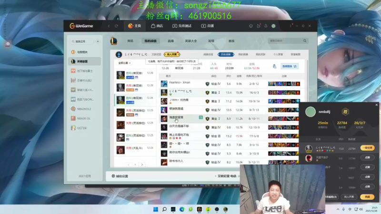Click the yellow 一键全赞 button
Image resolution: width=381 pixels, height=214 pixels.
(367, 148)
